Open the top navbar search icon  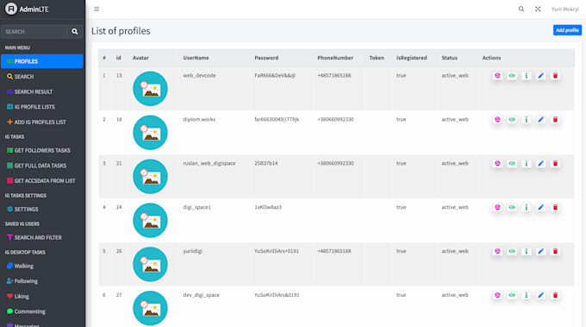pos(521,9)
